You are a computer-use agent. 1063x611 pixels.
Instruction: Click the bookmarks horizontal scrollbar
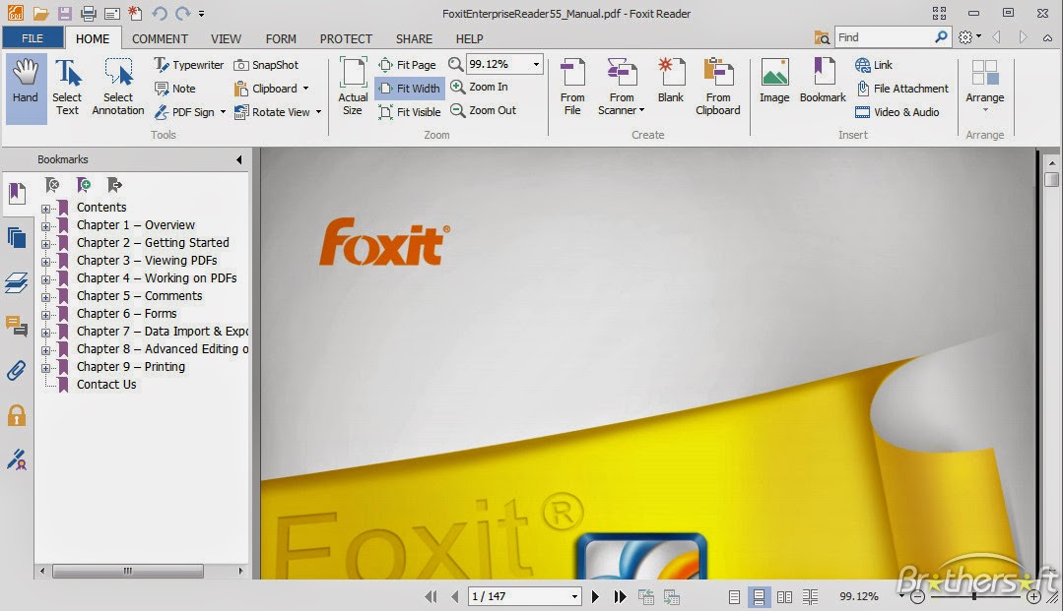pyautogui.click(x=127, y=571)
